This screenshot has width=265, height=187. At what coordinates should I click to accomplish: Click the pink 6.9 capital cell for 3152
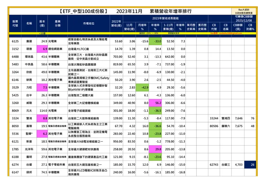[x=42, y=49]
